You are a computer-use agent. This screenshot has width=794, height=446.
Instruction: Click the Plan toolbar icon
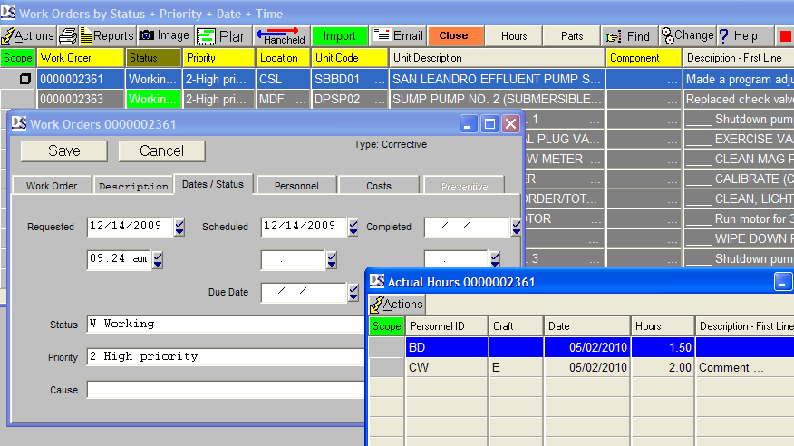click(207, 36)
